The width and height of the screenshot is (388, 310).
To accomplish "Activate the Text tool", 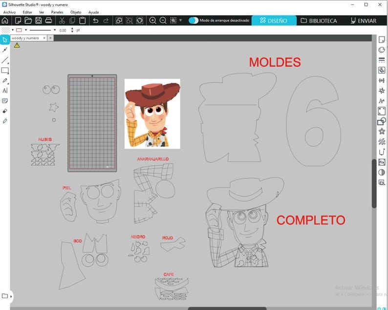I will (5, 91).
